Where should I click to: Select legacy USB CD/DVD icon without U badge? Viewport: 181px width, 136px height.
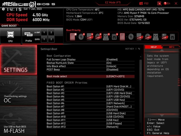click(x=148, y=37)
